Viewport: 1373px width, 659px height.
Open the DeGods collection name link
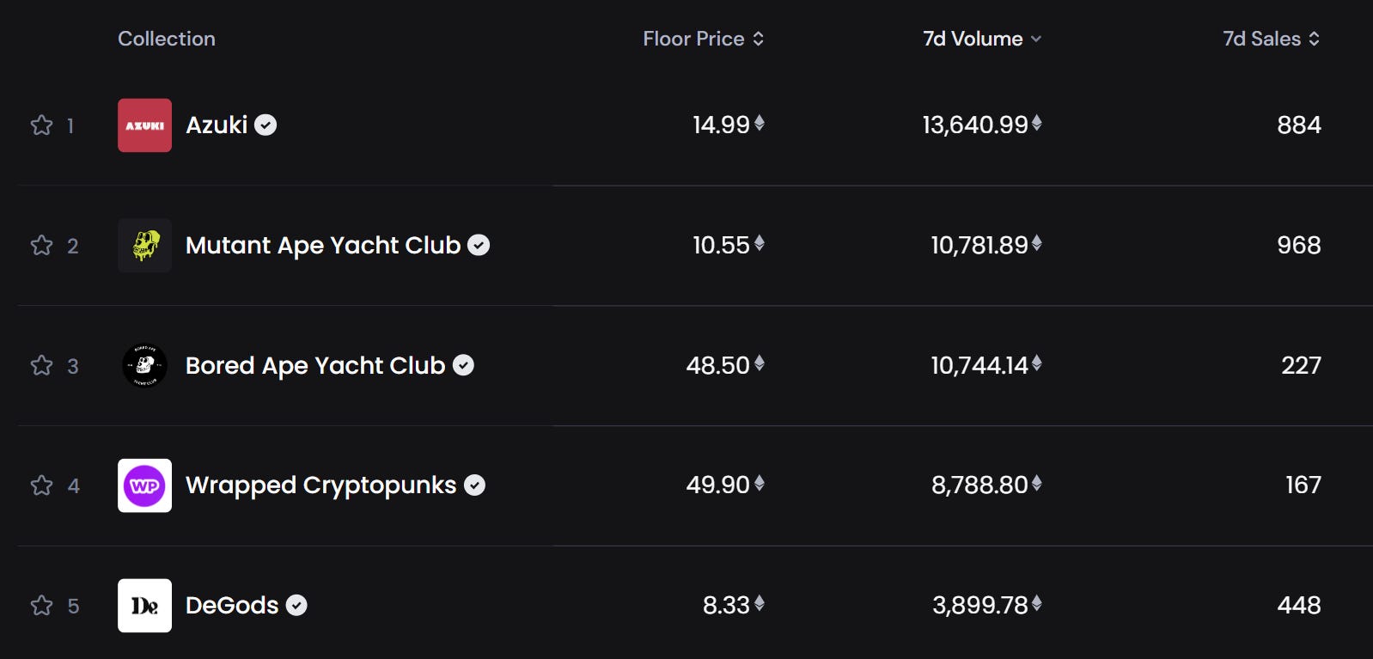(x=232, y=606)
